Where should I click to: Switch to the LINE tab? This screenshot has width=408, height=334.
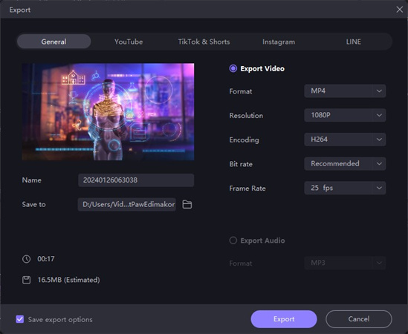tap(353, 42)
